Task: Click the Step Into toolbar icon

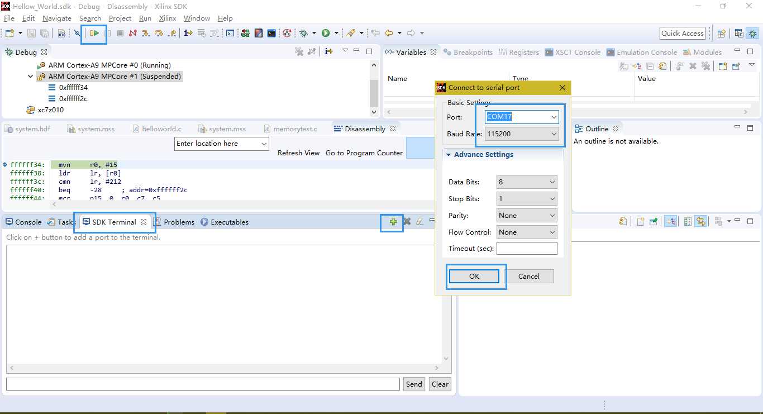Action: pos(146,34)
